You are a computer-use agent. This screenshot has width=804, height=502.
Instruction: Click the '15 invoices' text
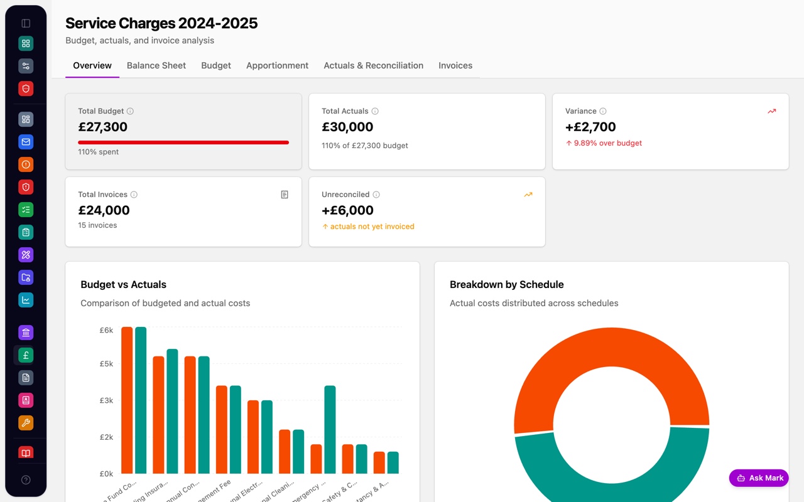pos(97,225)
